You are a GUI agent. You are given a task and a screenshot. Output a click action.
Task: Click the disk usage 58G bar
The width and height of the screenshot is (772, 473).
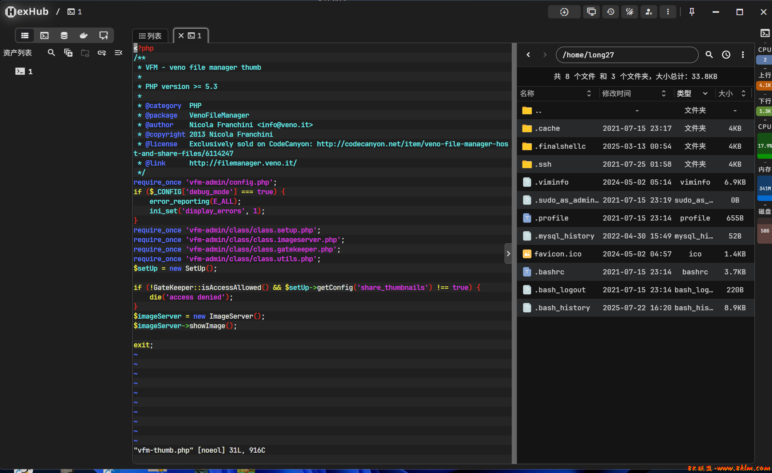764,231
